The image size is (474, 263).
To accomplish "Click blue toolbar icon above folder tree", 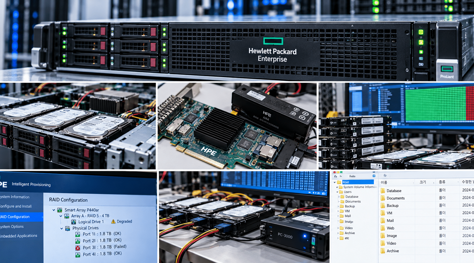I will click(x=374, y=176).
